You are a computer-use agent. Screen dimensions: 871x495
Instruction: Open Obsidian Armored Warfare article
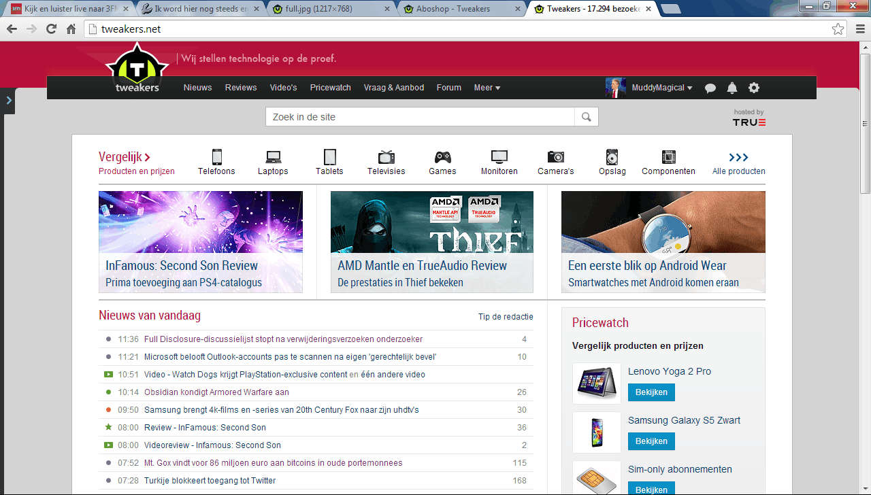tap(216, 392)
